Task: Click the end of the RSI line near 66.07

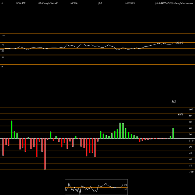Action: click(172, 44)
